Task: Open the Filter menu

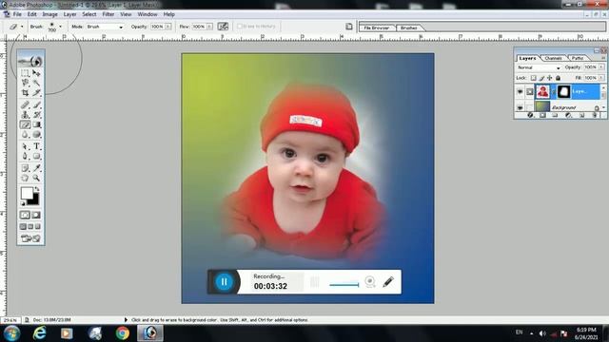Action: click(108, 14)
